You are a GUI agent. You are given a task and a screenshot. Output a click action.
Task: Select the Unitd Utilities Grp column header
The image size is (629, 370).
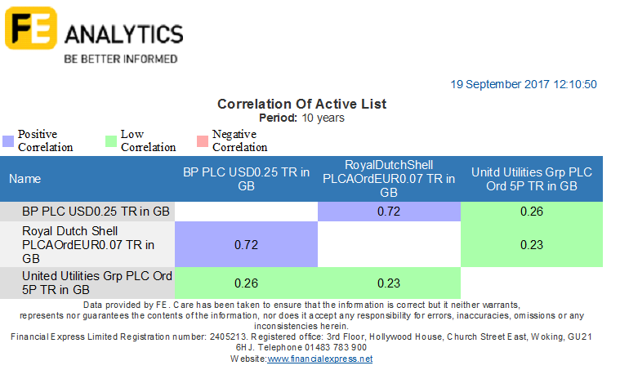(x=532, y=179)
